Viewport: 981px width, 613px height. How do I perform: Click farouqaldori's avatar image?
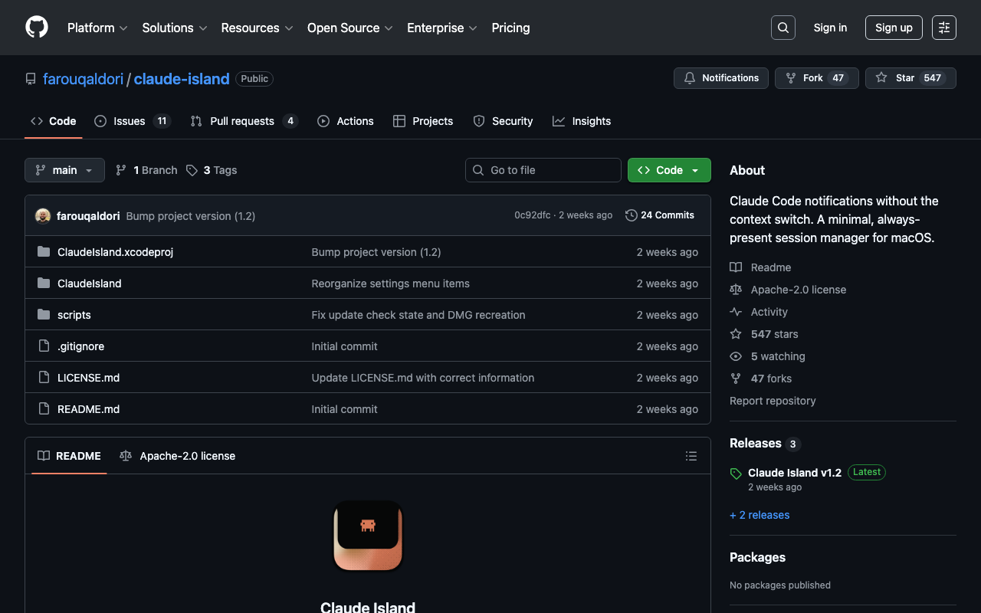tap(43, 216)
